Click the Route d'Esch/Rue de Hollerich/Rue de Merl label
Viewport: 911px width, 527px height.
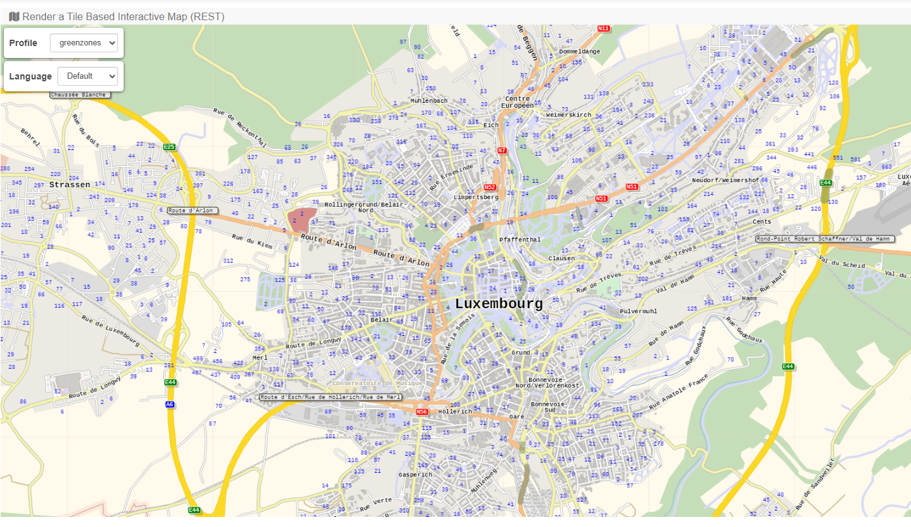[x=331, y=397]
